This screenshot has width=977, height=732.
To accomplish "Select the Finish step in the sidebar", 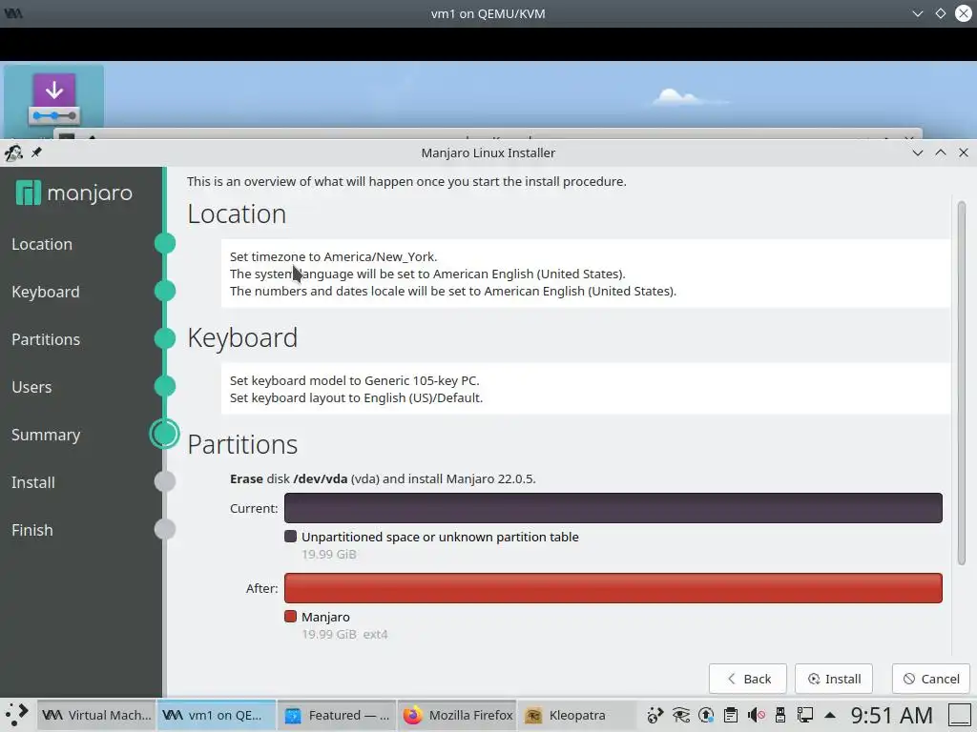I will click(x=31, y=530).
